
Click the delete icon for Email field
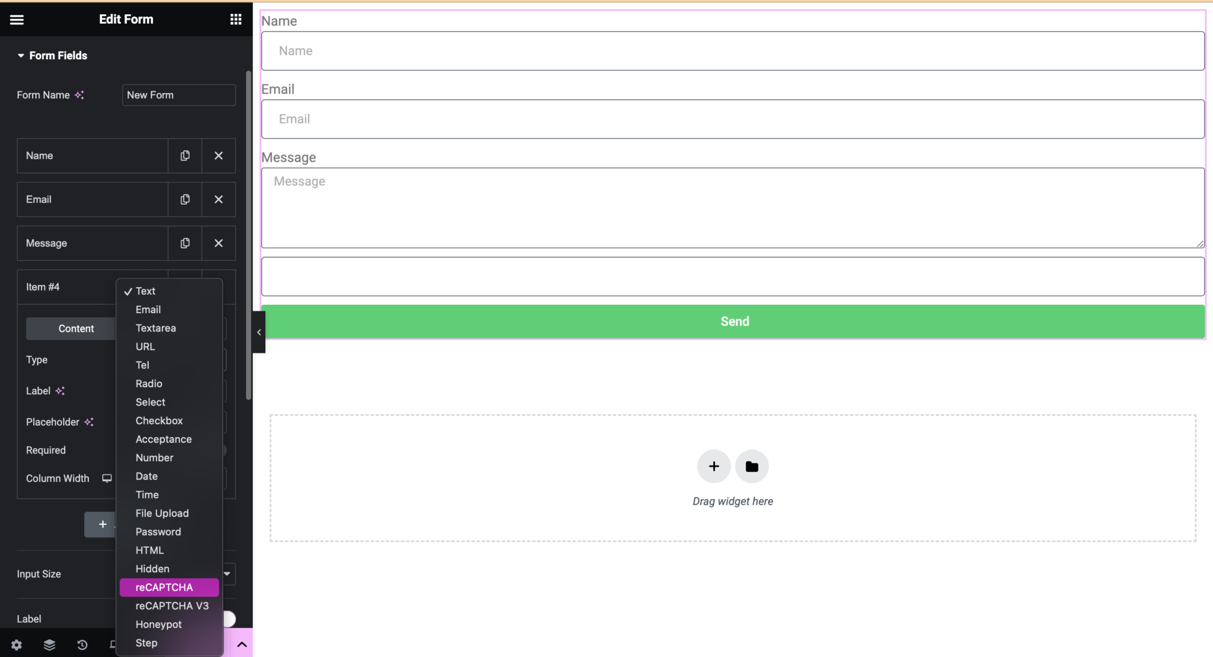[219, 198]
